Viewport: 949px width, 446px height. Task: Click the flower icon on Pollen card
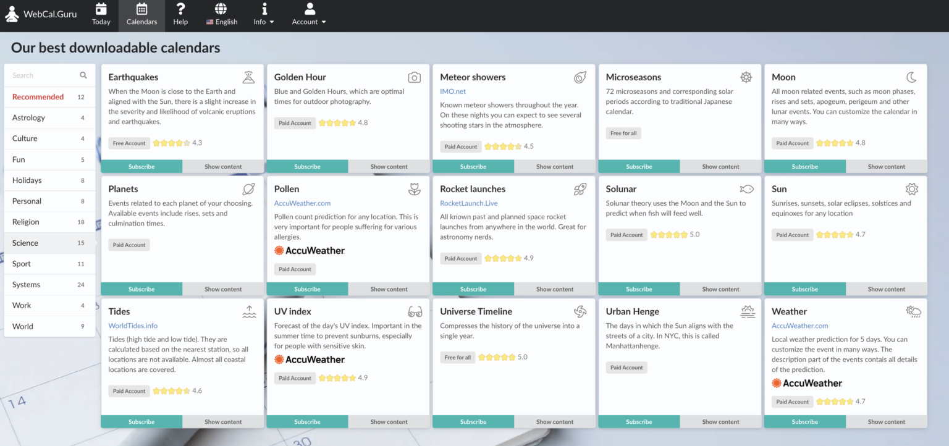415,189
